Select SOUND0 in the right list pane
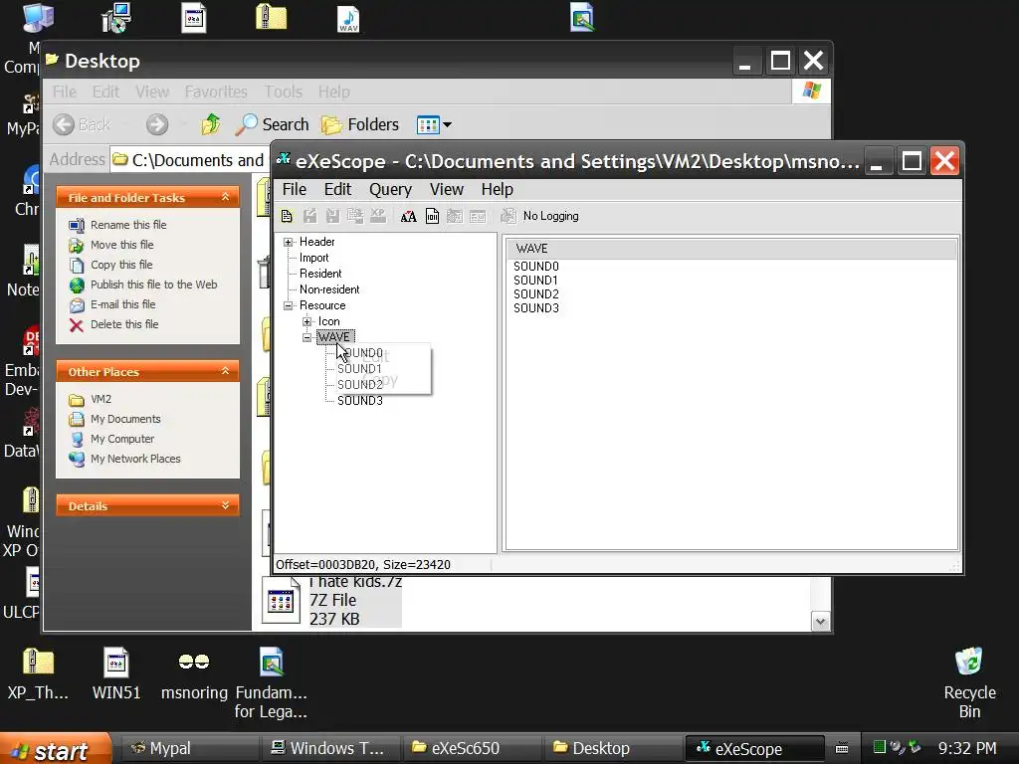The height and width of the screenshot is (764, 1019). 536,267
